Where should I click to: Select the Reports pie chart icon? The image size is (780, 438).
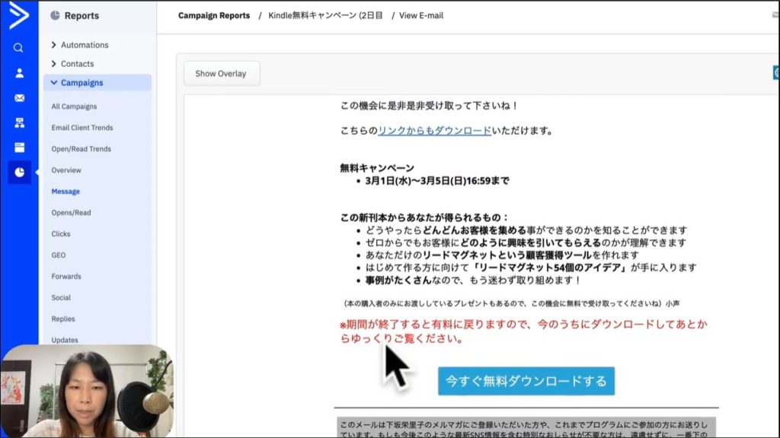pyautogui.click(x=19, y=173)
